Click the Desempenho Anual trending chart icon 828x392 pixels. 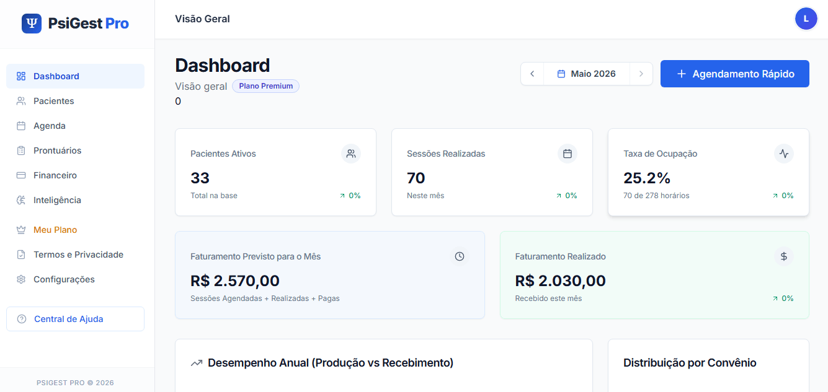click(197, 363)
